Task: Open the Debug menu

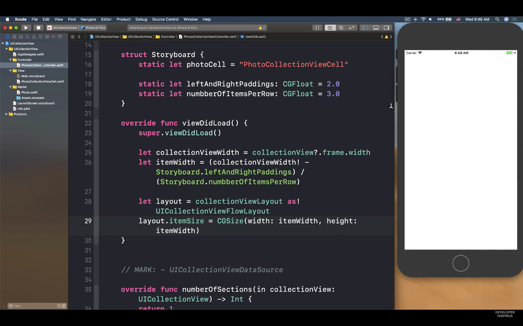Action: [141, 19]
